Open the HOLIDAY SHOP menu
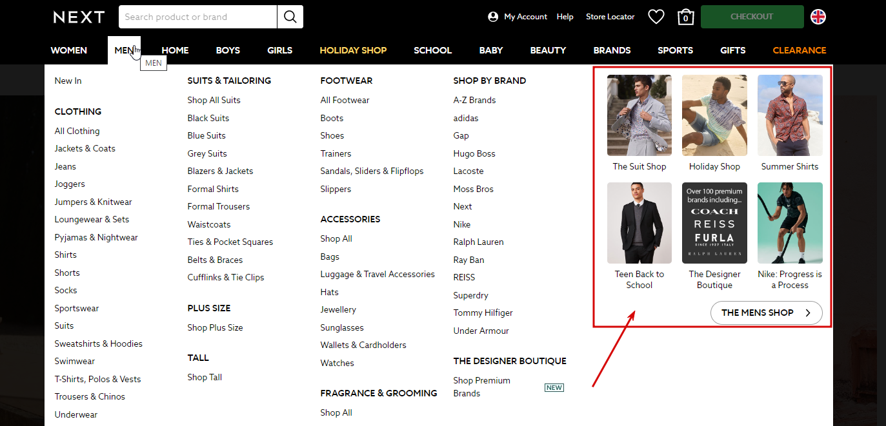The image size is (886, 426). click(x=353, y=50)
